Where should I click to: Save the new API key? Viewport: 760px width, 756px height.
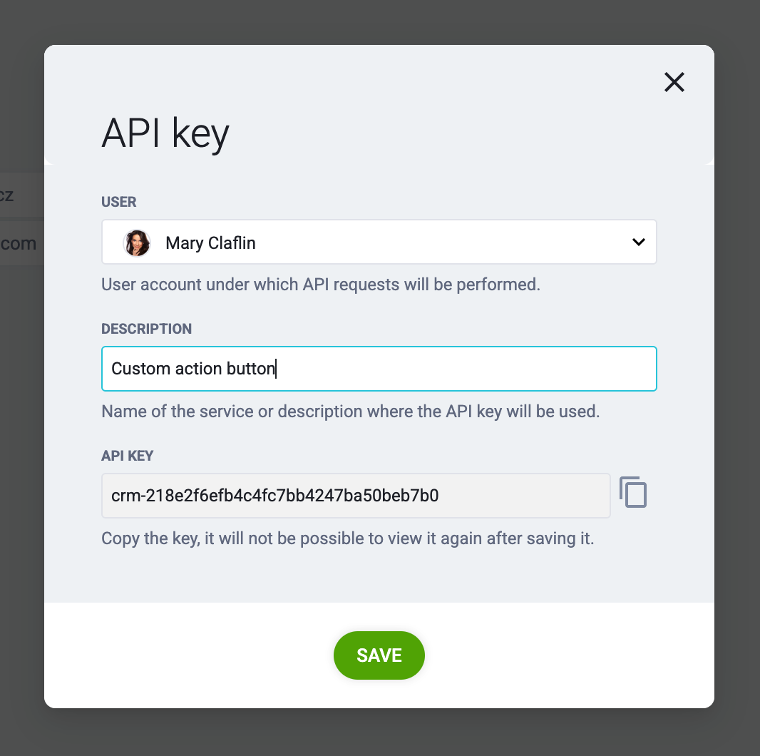pyautogui.click(x=379, y=655)
